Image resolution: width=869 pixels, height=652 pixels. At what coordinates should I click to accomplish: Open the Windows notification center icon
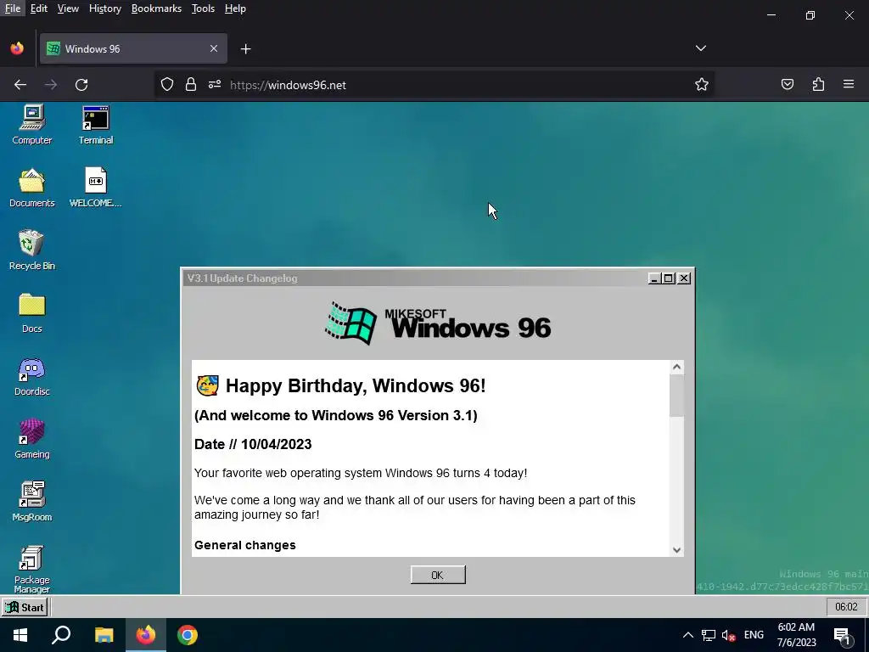click(x=843, y=636)
